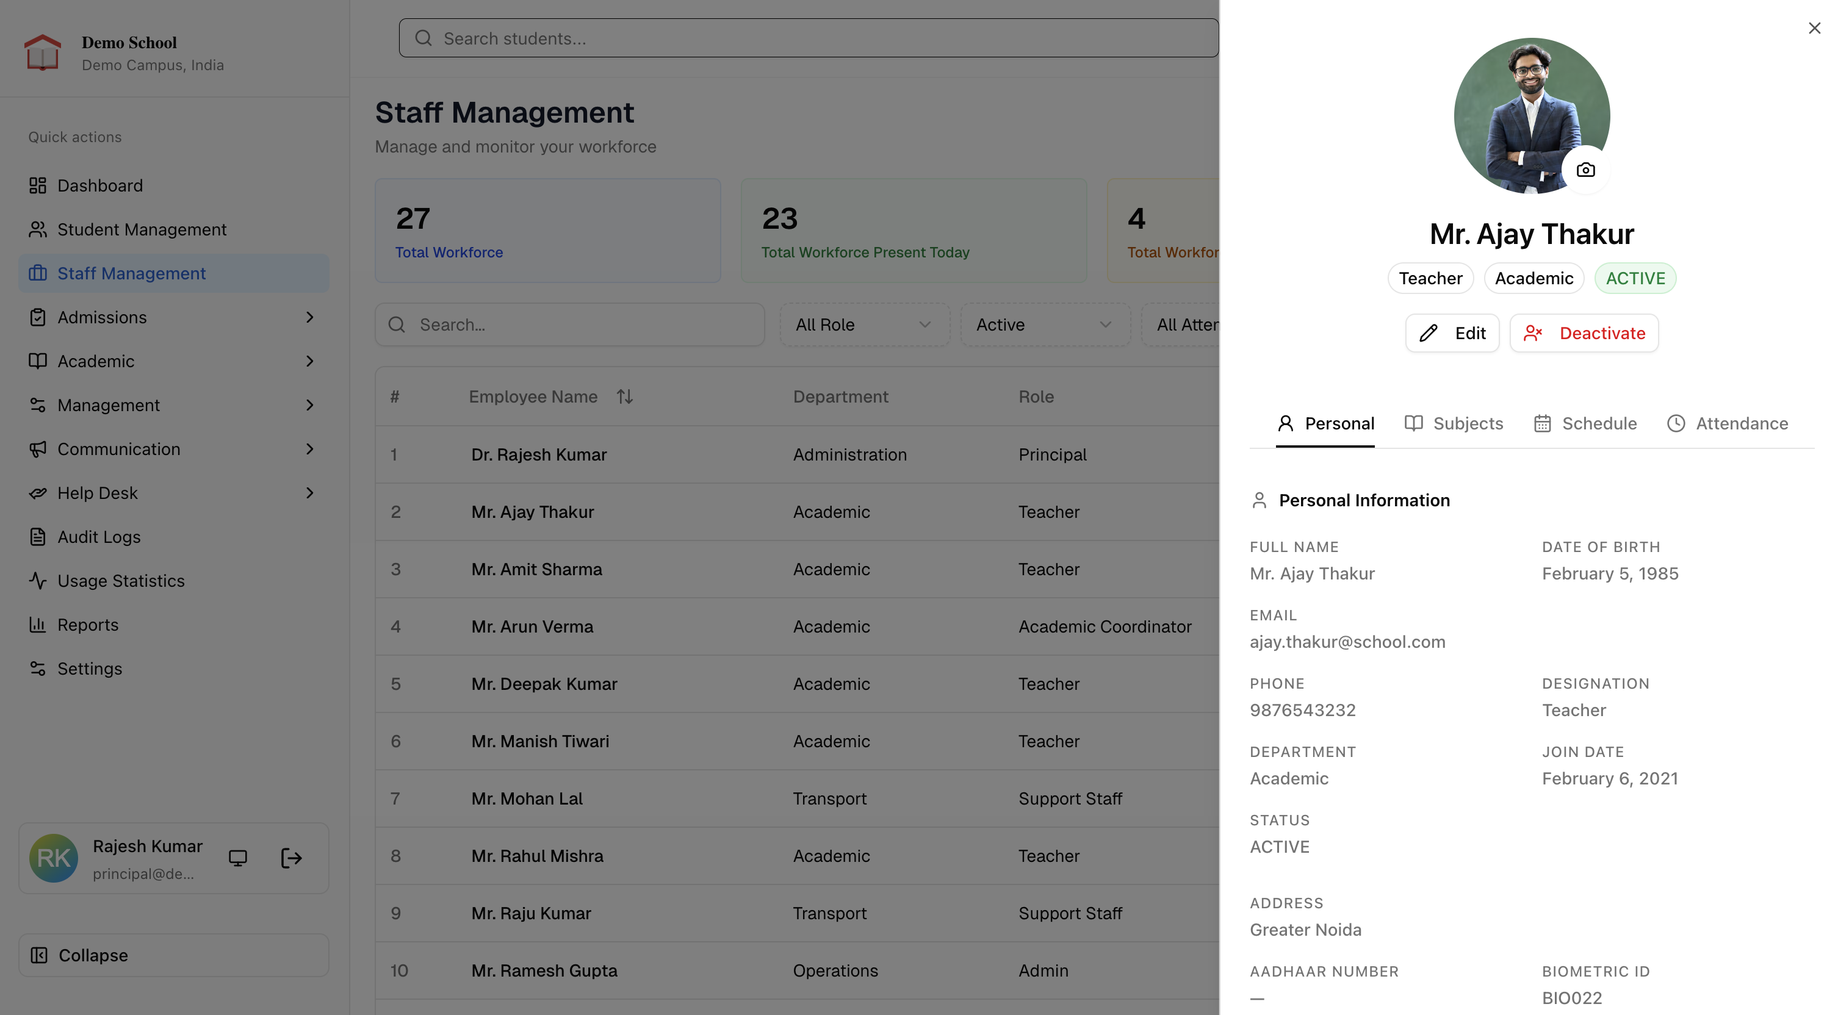Go to Reports in the sidebar
The image size is (1838, 1015).
88,625
